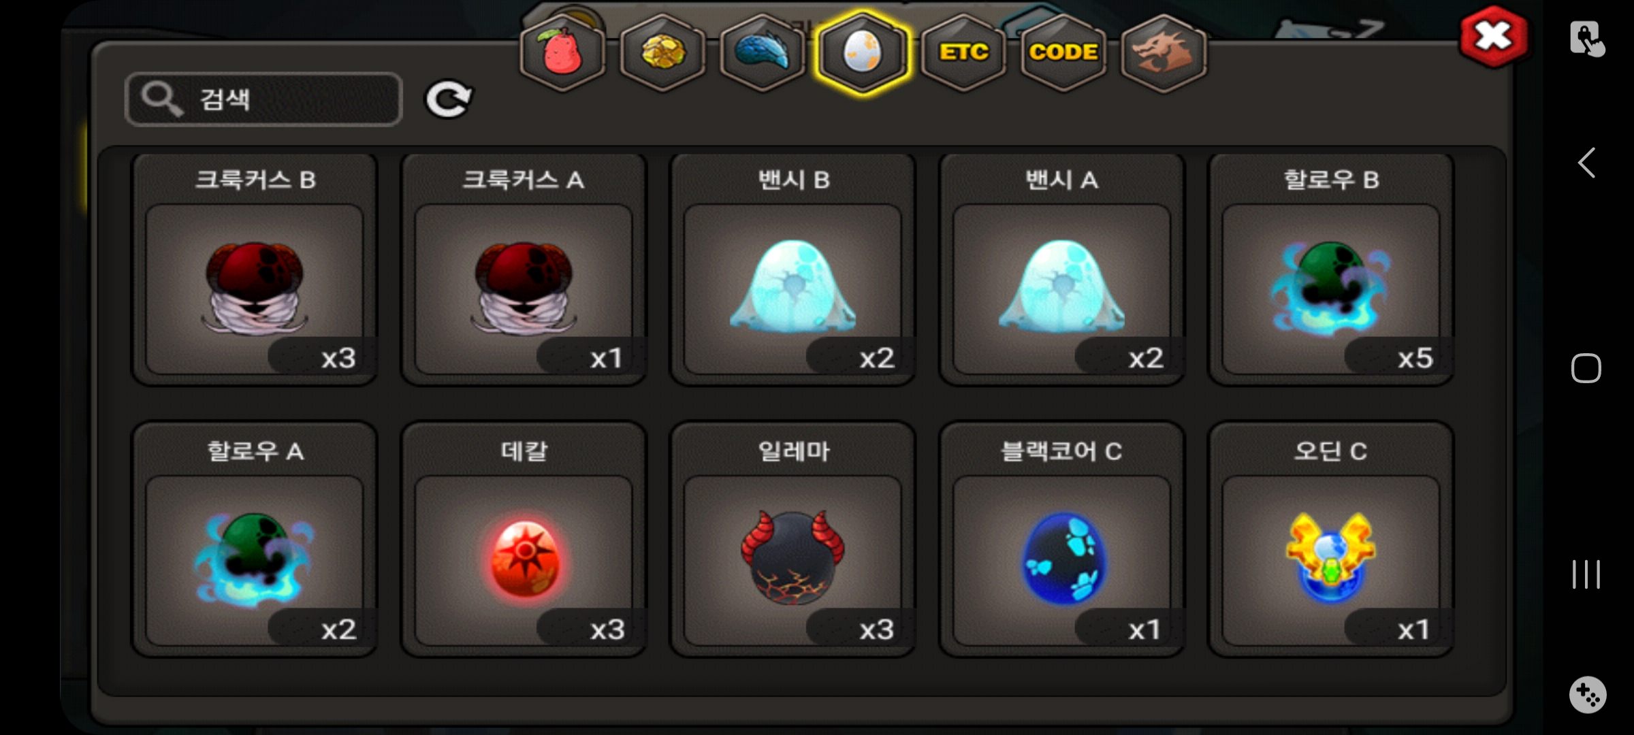This screenshot has width=1634, height=735.
Task: Pick the horned 일레마 egg
Action: coord(792,540)
